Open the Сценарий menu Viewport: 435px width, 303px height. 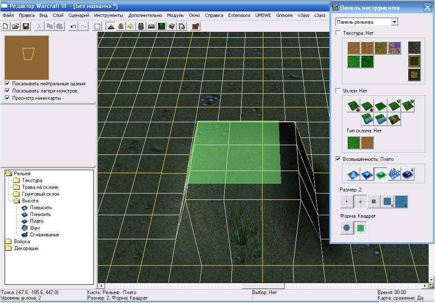click(x=79, y=15)
